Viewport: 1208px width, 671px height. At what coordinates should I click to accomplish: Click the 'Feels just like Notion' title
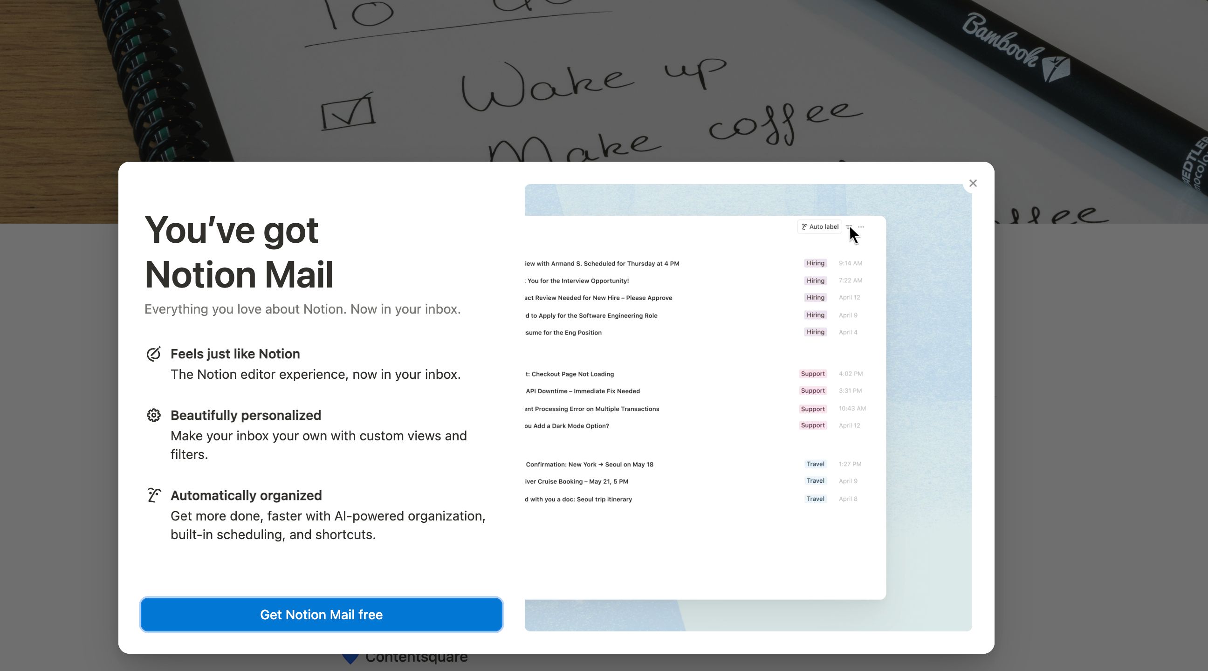coord(235,354)
